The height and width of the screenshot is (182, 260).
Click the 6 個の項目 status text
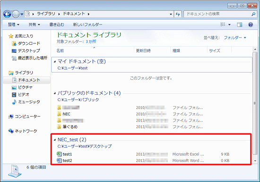[36, 167]
